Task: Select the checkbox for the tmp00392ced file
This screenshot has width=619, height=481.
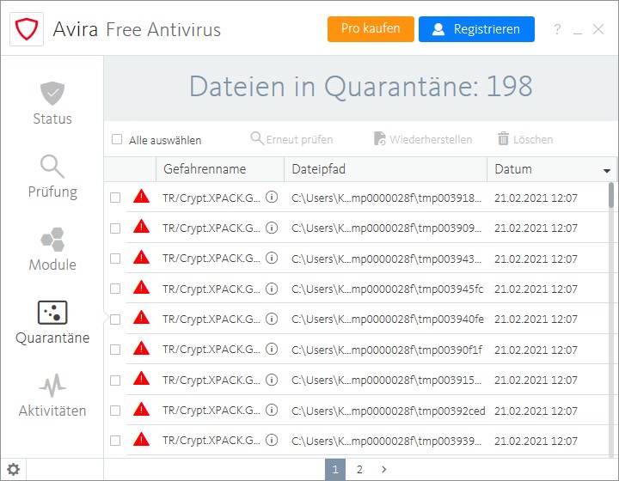Action: click(x=115, y=411)
